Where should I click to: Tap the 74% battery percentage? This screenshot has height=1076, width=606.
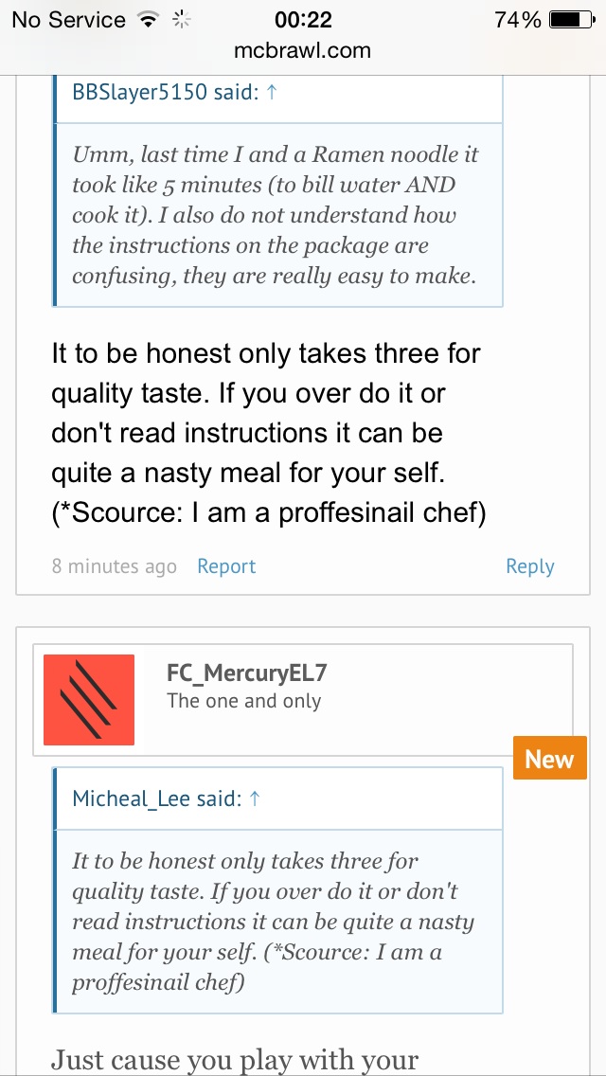(518, 20)
